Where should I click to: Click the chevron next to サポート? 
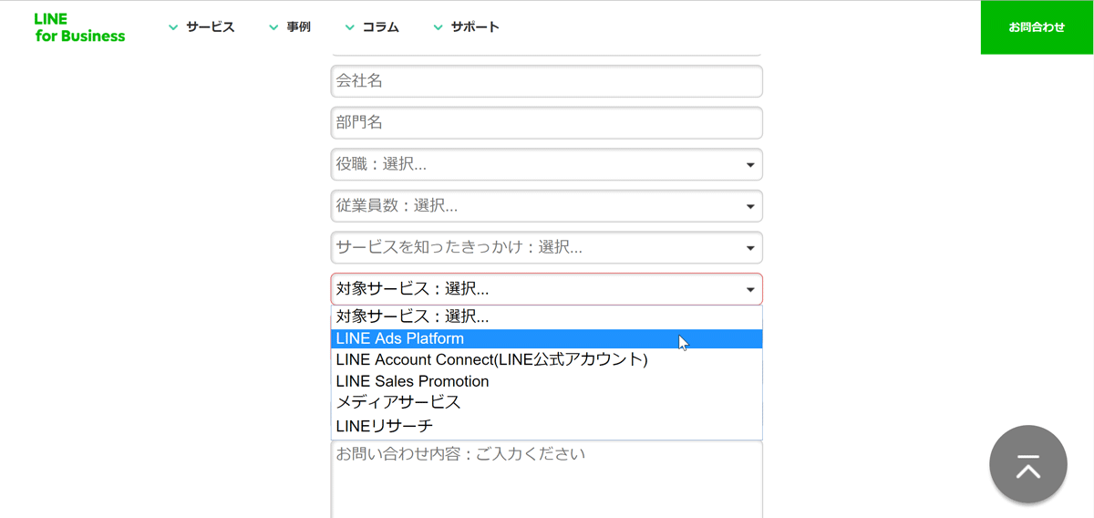438,27
